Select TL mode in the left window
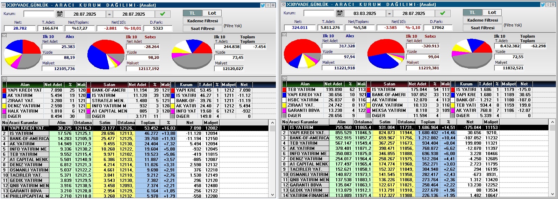 coord(192,13)
